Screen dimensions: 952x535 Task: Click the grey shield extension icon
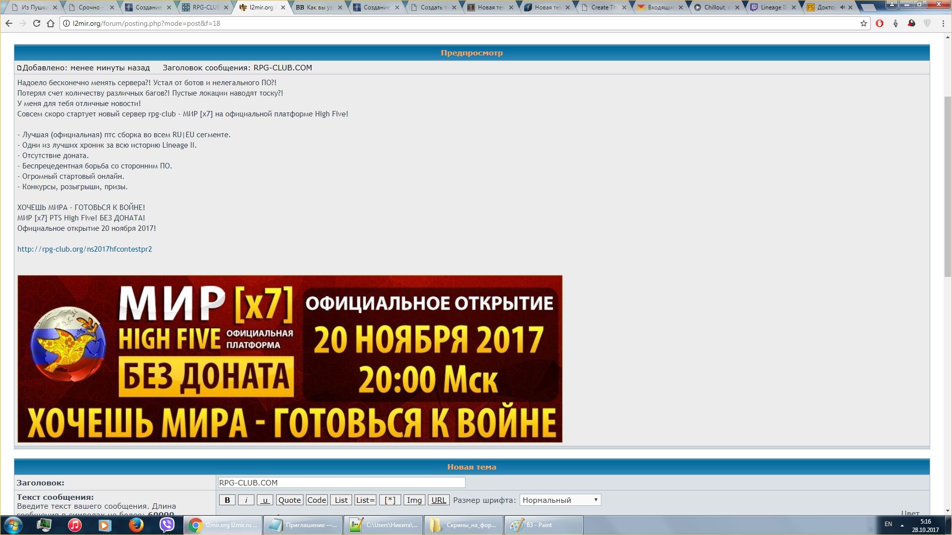927,23
